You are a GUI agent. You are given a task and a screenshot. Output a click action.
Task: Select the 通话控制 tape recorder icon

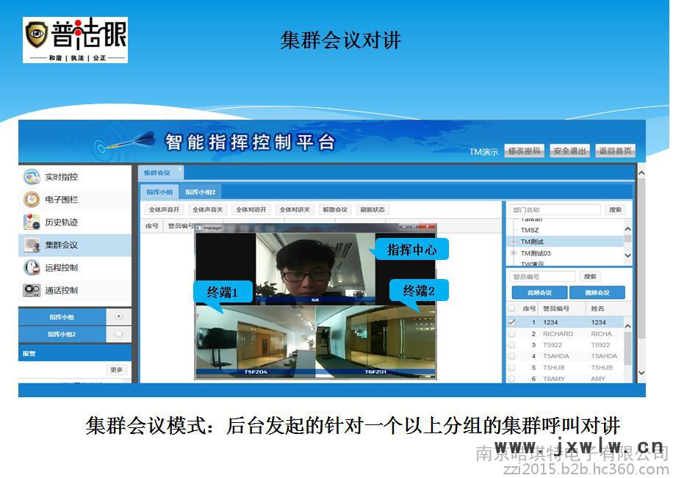click(32, 290)
